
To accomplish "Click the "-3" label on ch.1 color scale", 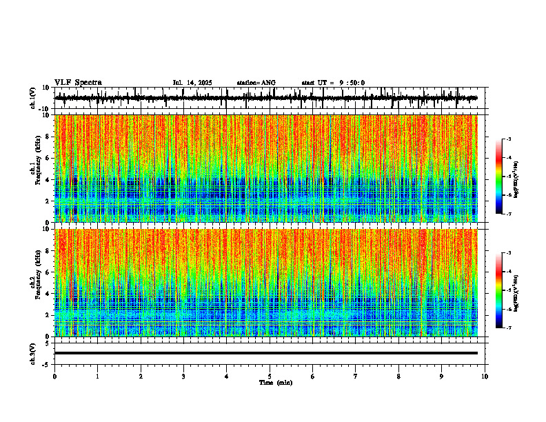I will click(509, 139).
